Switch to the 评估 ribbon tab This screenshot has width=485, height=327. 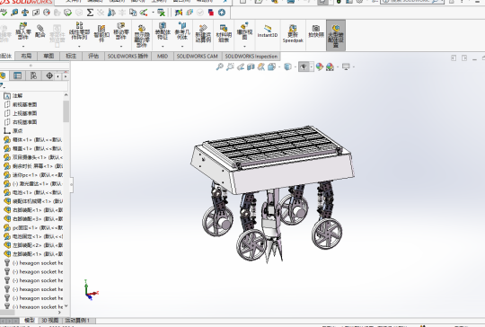pos(93,56)
